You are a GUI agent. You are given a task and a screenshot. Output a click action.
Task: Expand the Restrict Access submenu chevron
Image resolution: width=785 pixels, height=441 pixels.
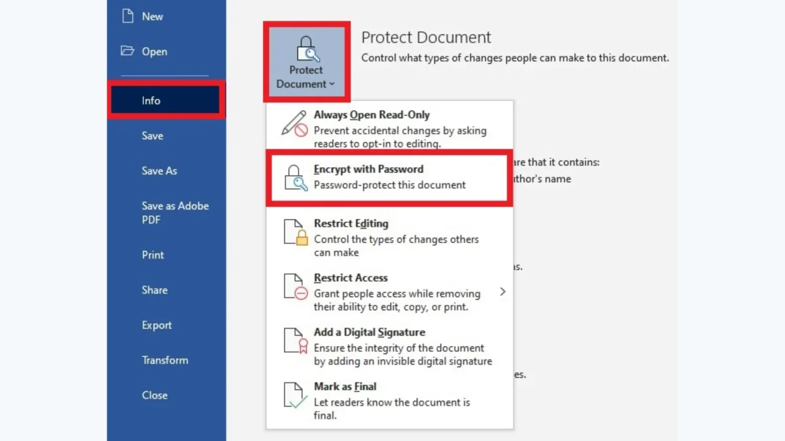click(502, 291)
